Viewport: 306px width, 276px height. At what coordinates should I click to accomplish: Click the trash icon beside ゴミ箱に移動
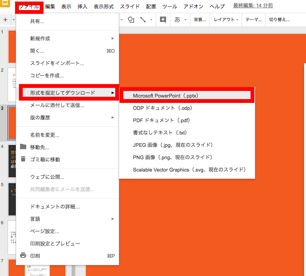click(23, 159)
